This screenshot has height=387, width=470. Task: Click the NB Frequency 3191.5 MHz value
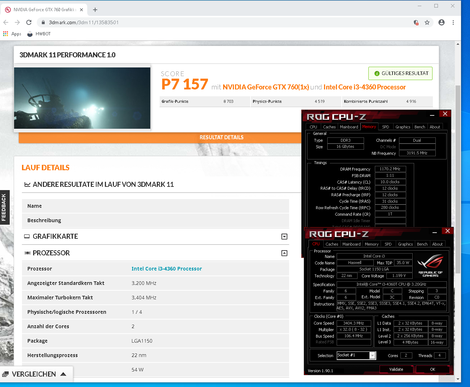click(x=417, y=153)
